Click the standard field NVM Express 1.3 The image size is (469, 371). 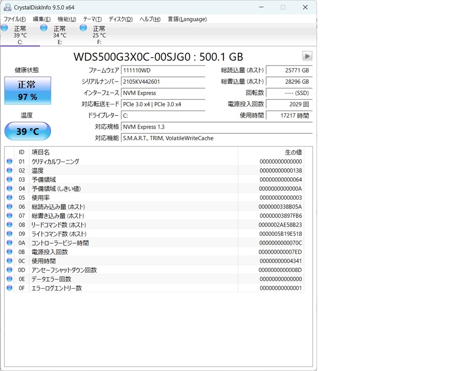[x=217, y=127]
